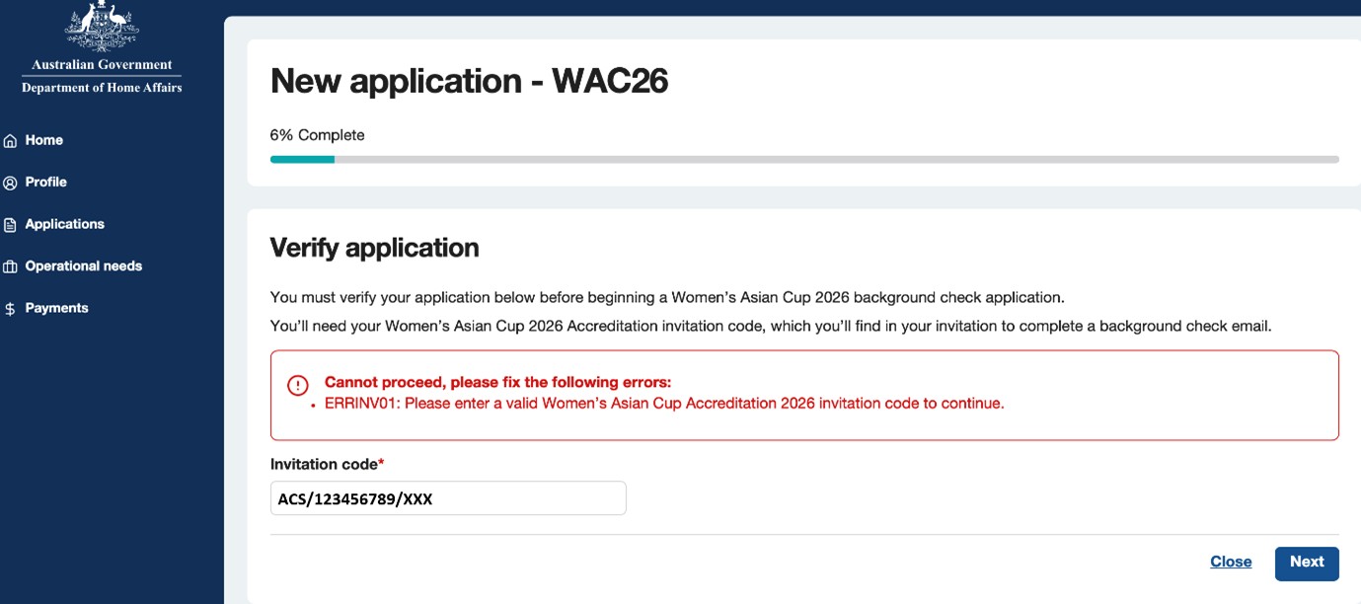Open Payments from the sidebar

point(57,308)
